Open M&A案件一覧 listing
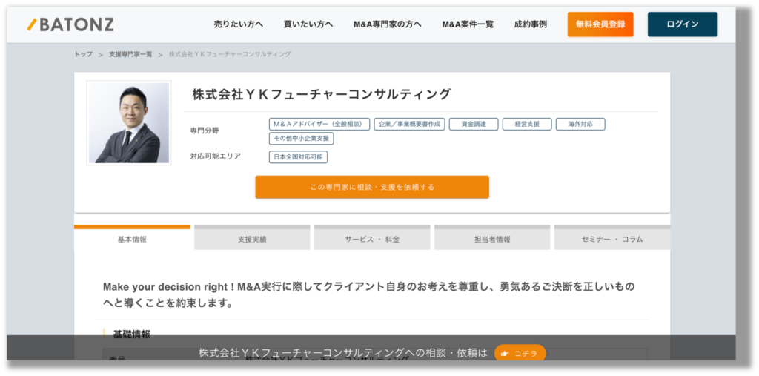The height and width of the screenshot is (376, 759). coord(468,24)
